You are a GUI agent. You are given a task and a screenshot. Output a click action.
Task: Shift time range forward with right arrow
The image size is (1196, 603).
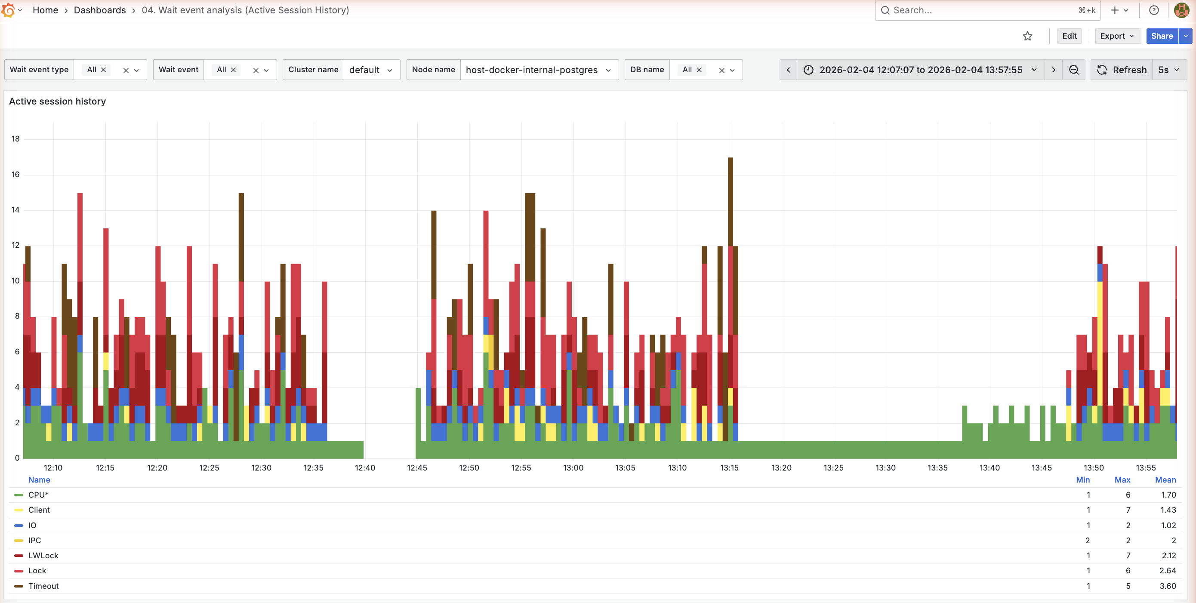tap(1054, 70)
